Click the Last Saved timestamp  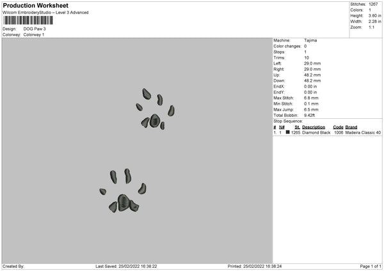[126, 266]
